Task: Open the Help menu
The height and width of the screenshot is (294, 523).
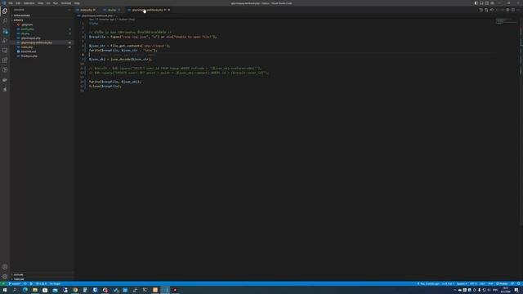Action: [x=77, y=3]
